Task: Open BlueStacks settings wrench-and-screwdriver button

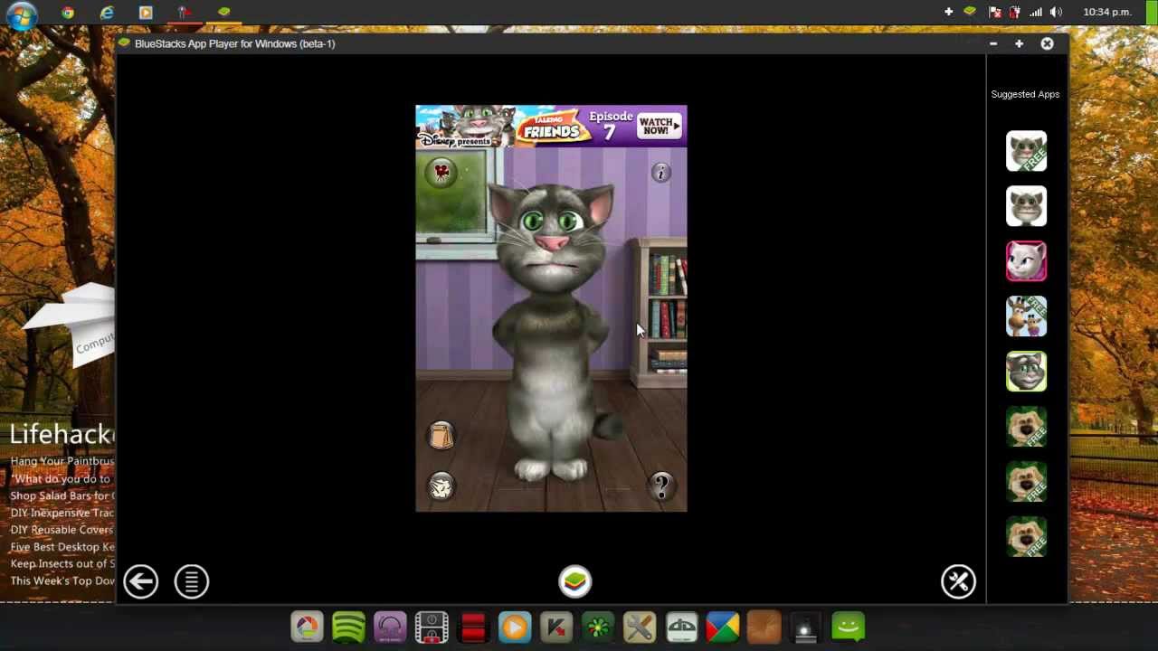Action: click(958, 581)
